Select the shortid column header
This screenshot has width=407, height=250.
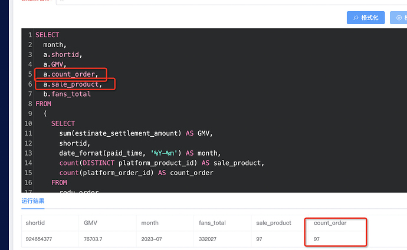(35, 223)
